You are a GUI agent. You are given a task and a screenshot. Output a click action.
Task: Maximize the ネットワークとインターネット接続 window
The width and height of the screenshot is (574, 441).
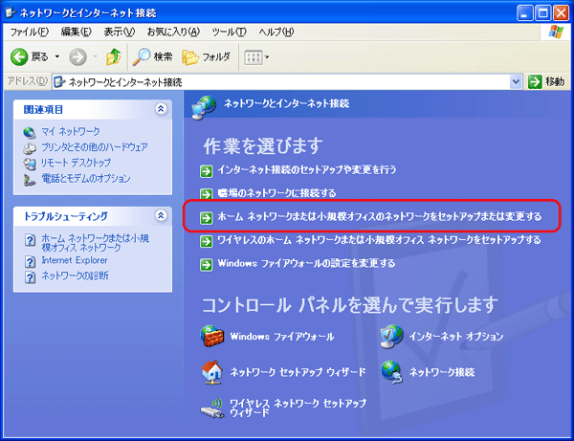click(x=542, y=13)
